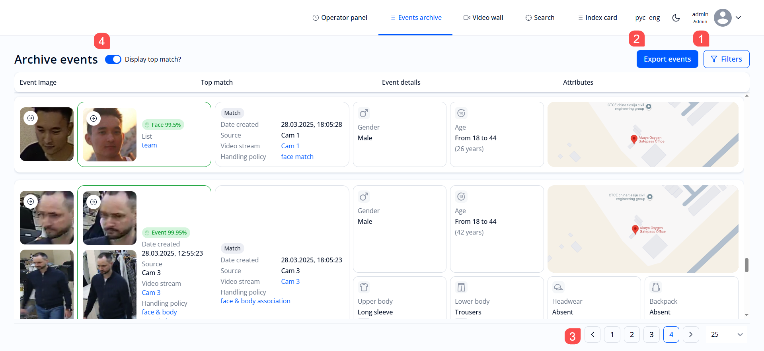Toggle the Display top match switch
Image resolution: width=764 pixels, height=351 pixels.
click(113, 59)
